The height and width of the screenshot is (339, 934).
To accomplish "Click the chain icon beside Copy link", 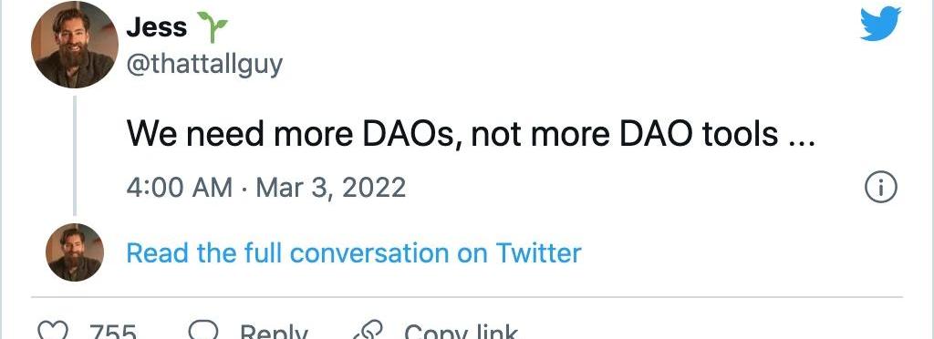I will pyautogui.click(x=369, y=331).
